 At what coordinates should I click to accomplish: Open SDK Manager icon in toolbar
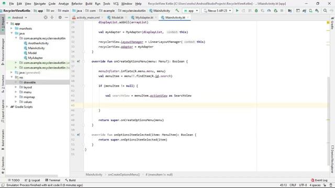click(x=317, y=10)
